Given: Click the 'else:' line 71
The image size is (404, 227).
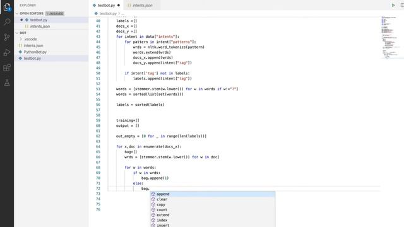Looking at the screenshot, I should (138, 183).
